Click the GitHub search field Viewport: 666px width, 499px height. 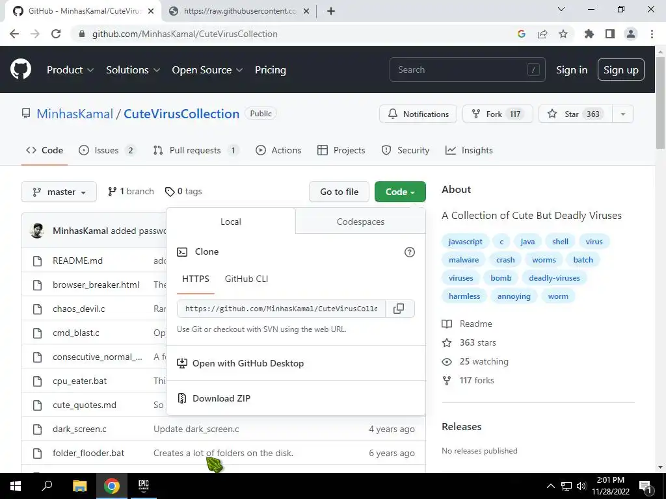click(x=467, y=70)
